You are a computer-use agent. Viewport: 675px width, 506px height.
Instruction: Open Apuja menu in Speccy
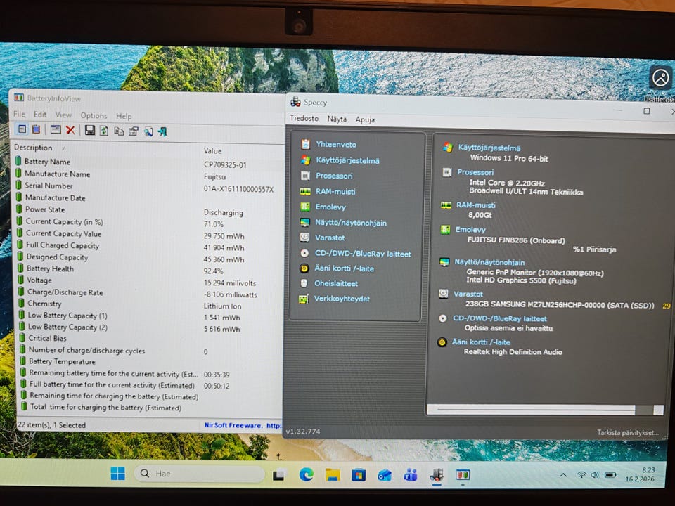coord(365,119)
